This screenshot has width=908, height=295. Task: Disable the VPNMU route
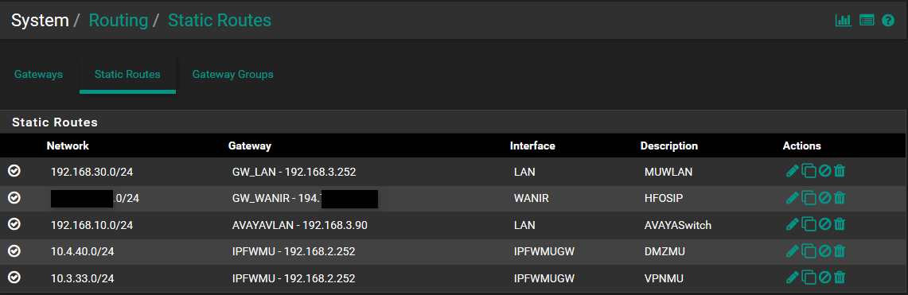click(825, 278)
